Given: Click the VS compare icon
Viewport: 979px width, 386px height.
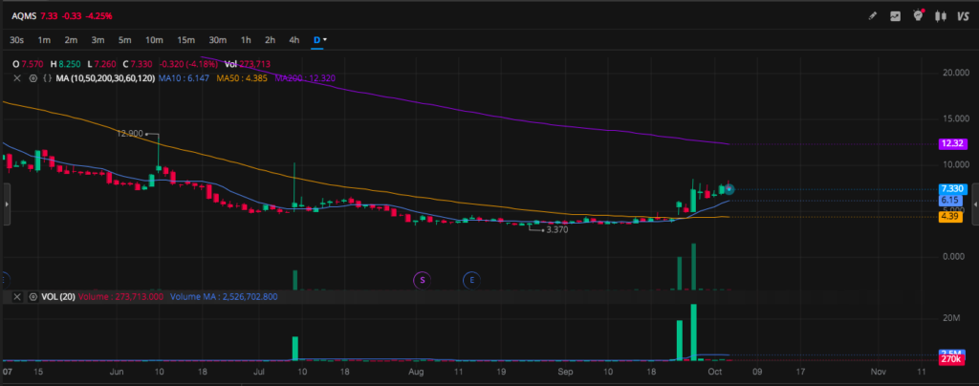Looking at the screenshot, I should (x=963, y=16).
